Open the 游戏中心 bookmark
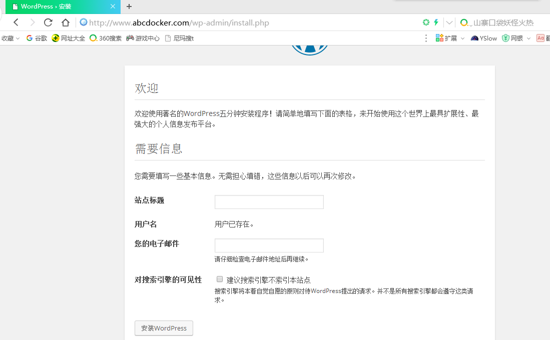This screenshot has height=340, width=550. [143, 38]
